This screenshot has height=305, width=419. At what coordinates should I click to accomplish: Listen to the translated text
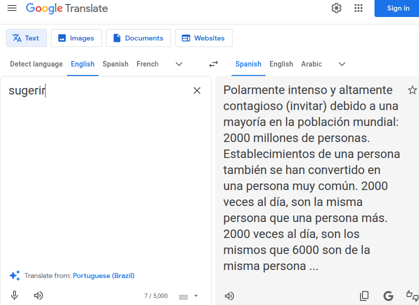click(229, 296)
